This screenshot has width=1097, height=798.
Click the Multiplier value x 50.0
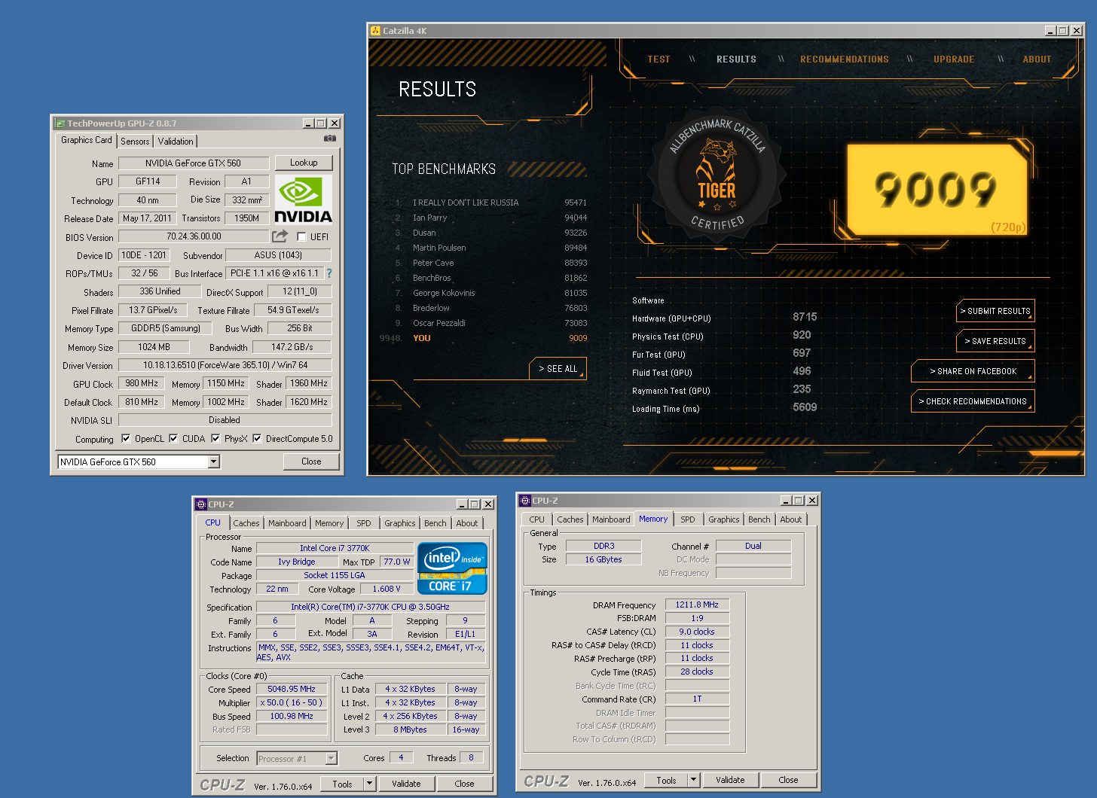[292, 702]
